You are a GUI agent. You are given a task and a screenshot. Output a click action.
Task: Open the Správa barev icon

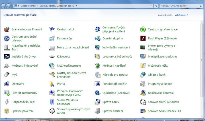coord(98,102)
